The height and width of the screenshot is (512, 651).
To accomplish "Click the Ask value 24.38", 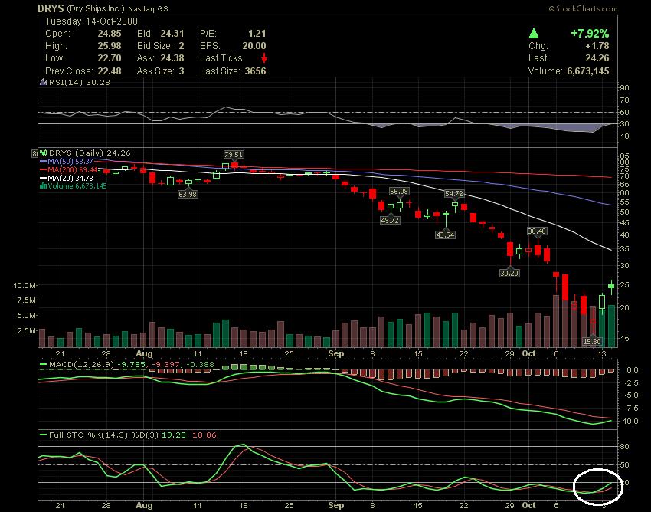I will tap(172, 58).
